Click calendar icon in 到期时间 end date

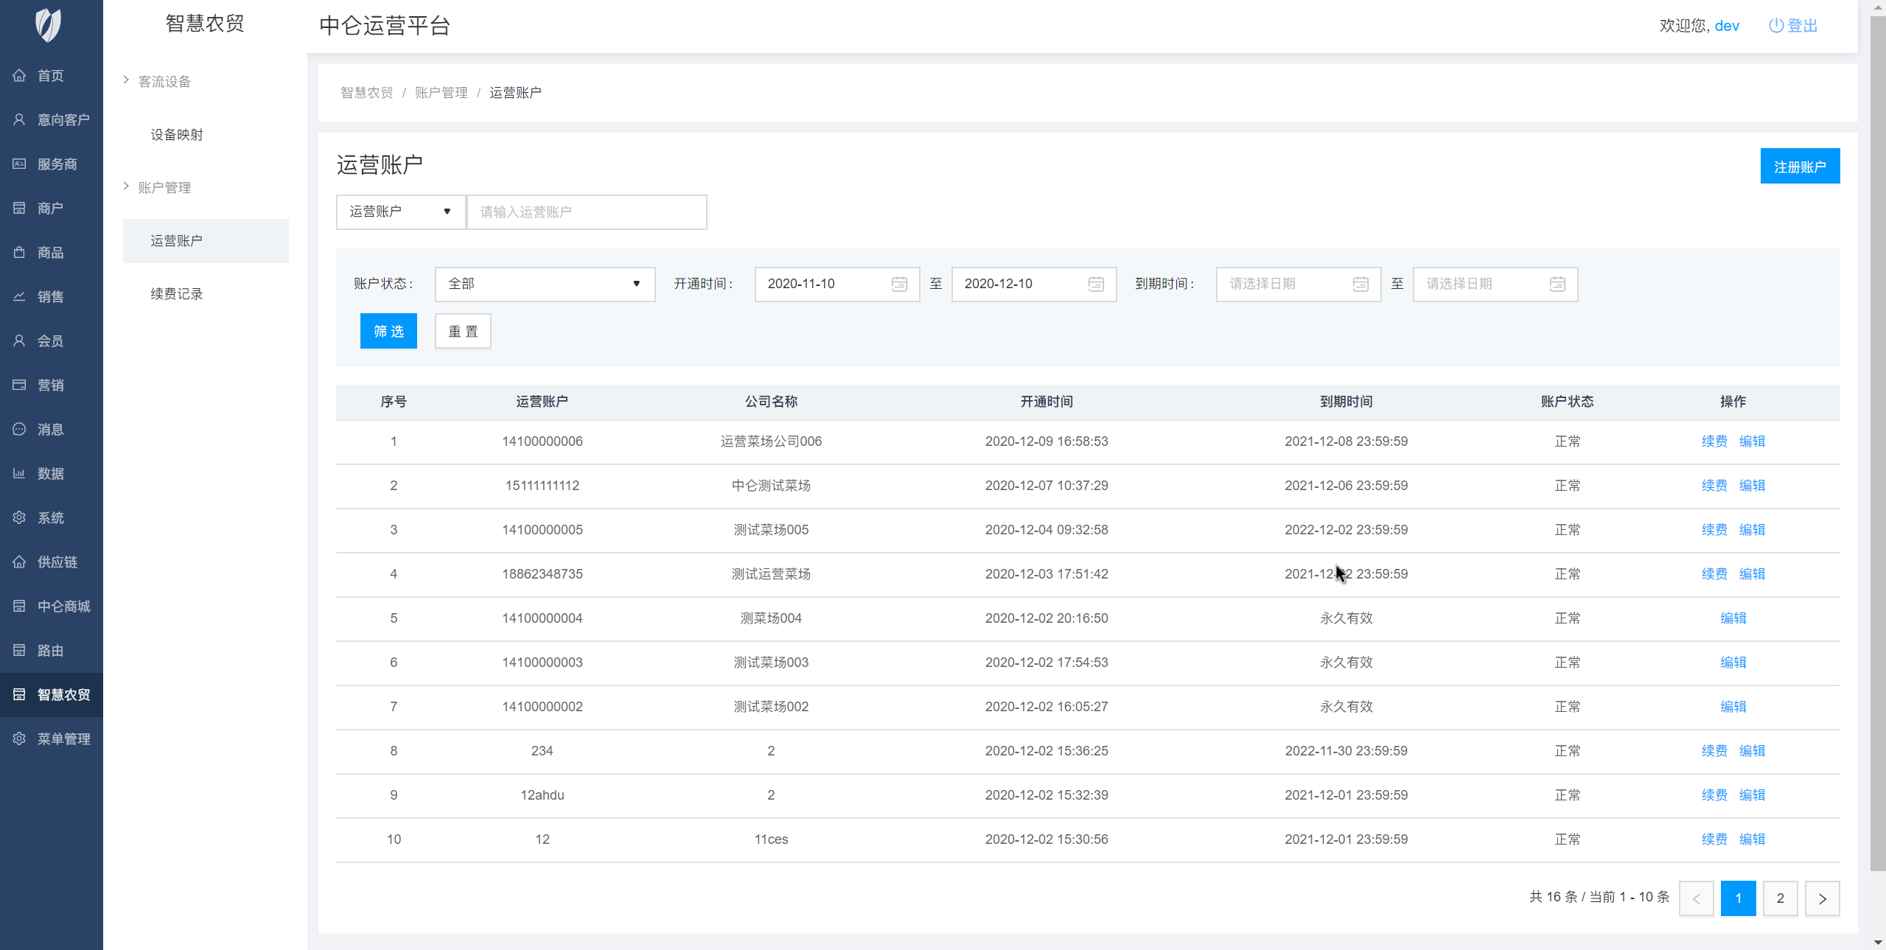coord(1557,284)
